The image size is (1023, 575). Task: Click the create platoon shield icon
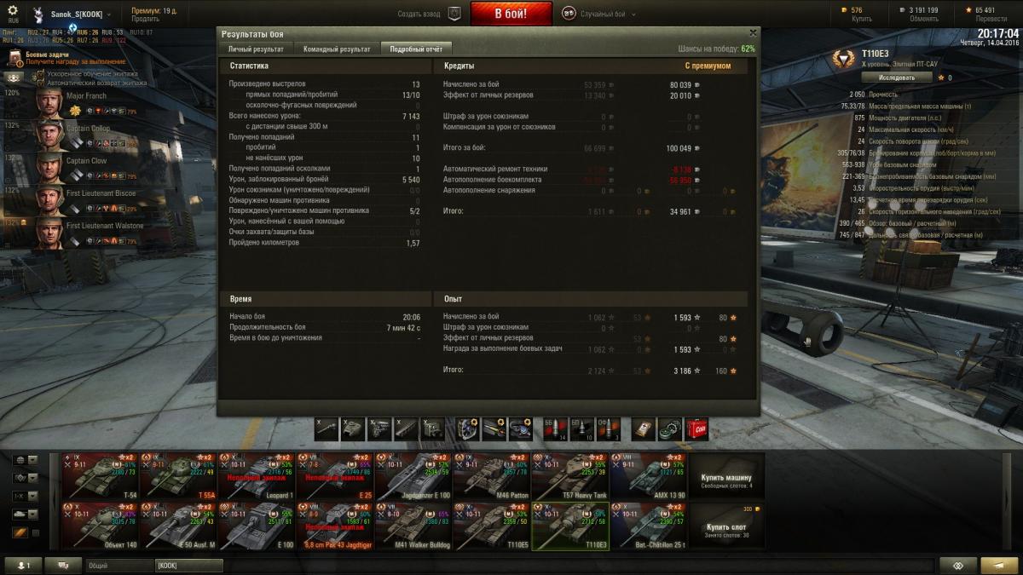pyautogui.click(x=454, y=14)
